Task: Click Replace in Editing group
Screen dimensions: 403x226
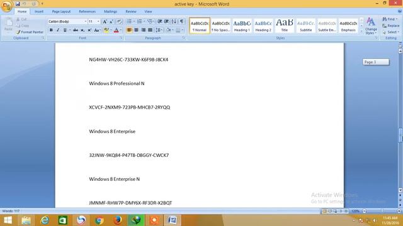Action: (x=391, y=26)
